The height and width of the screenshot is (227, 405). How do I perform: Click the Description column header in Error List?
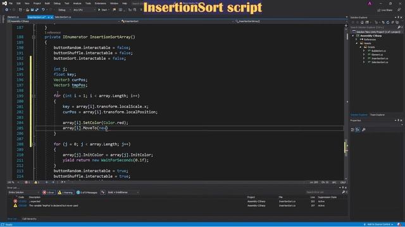pos(35,197)
